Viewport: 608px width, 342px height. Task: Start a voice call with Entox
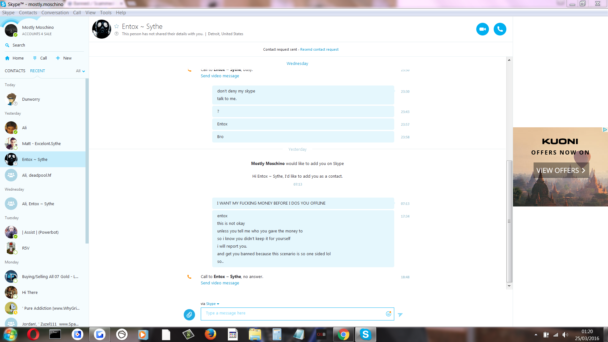500,29
